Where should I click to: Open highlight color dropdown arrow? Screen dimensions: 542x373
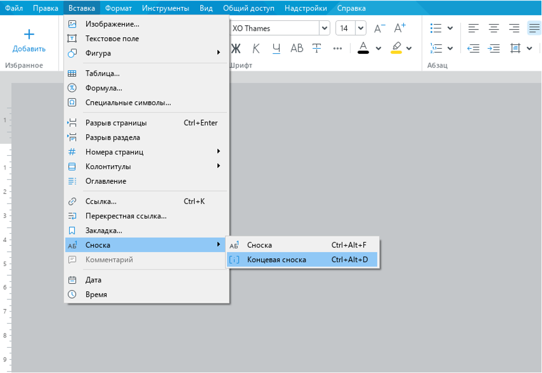(409, 49)
